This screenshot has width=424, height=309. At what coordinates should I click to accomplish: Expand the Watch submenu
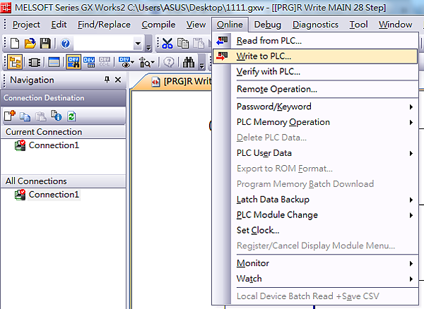pos(315,279)
